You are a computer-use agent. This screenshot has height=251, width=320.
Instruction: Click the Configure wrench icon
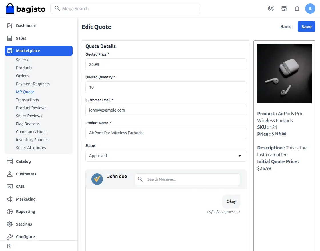click(10, 237)
